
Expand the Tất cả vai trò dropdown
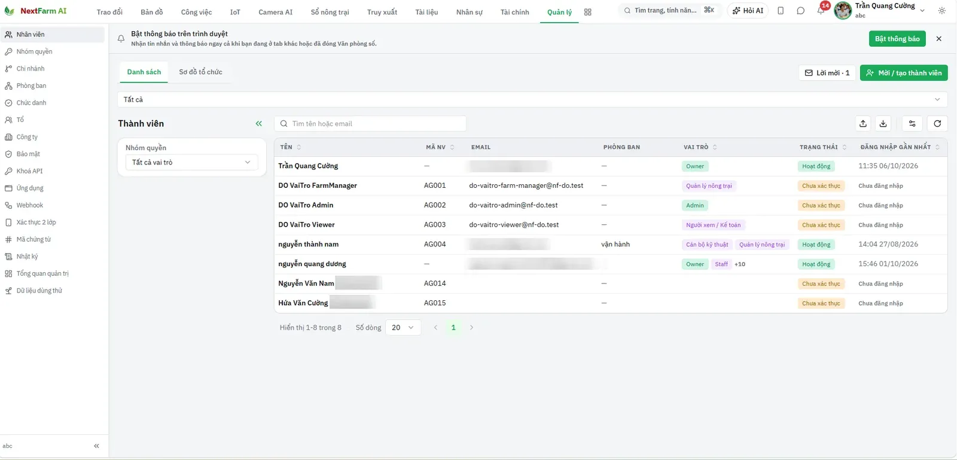(191, 162)
